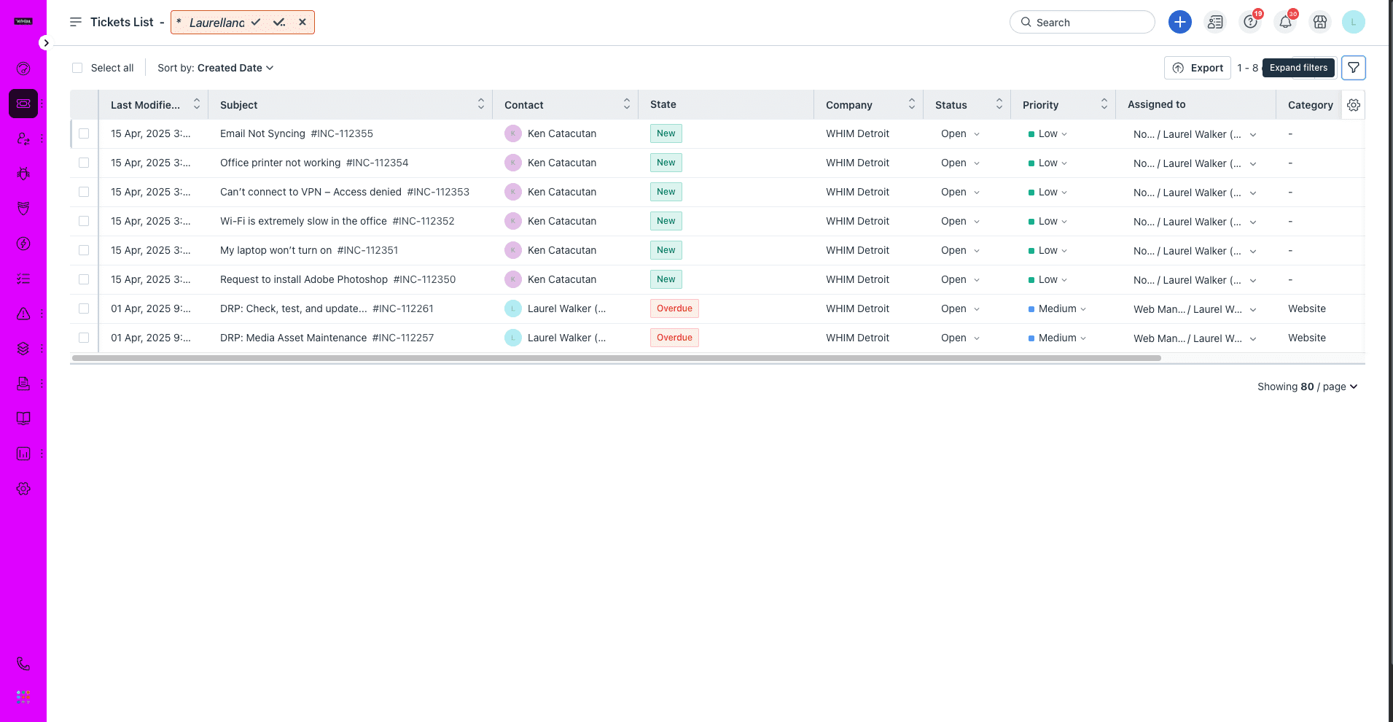Check the DRP: Check, test, and update ticket

(x=84, y=308)
